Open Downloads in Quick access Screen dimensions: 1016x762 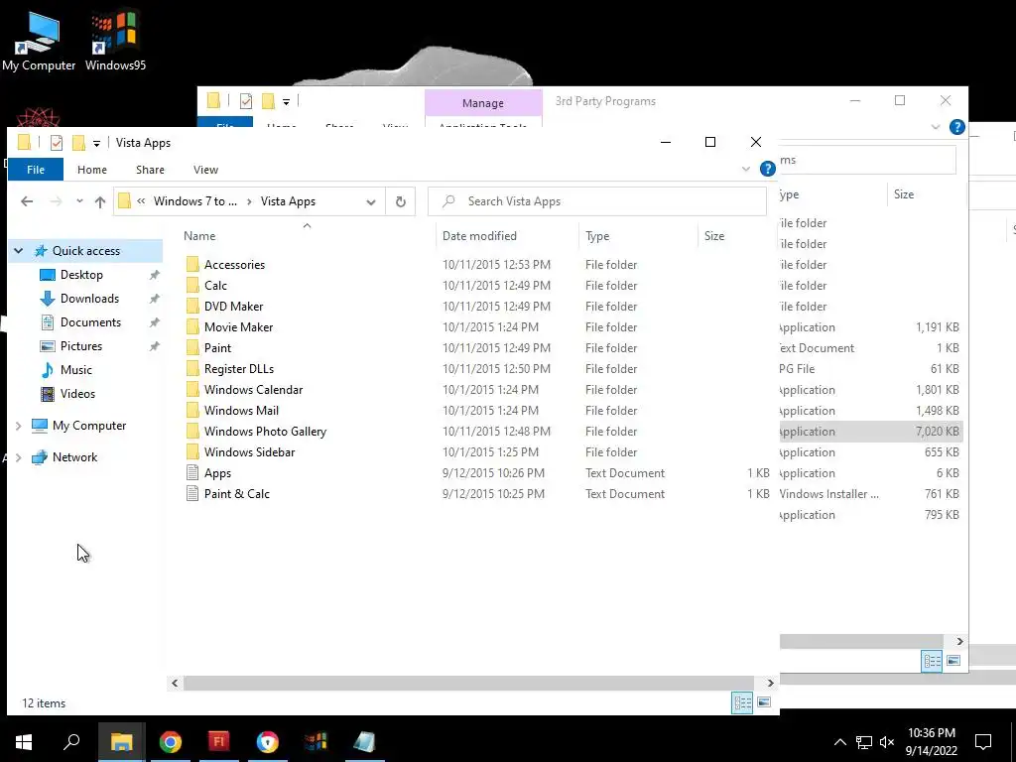click(89, 299)
